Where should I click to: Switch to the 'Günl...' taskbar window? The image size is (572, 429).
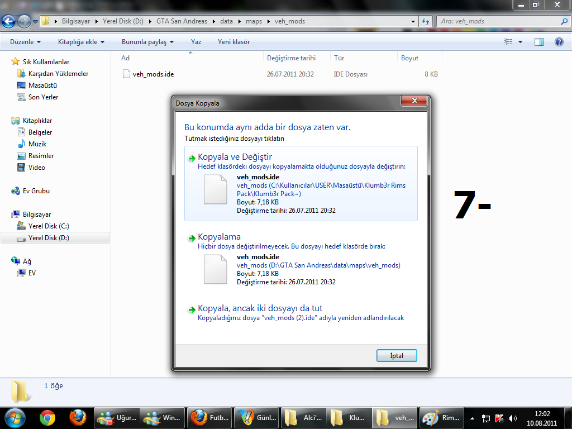pos(256,418)
